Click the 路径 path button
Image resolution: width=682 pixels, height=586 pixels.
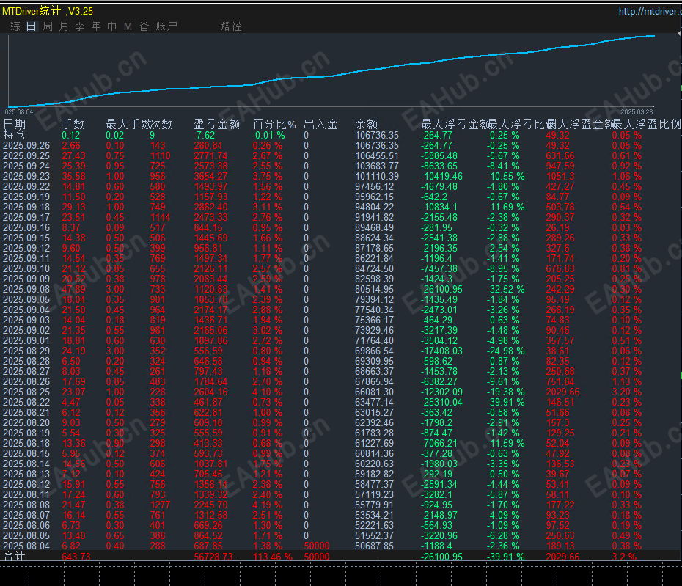tap(230, 26)
